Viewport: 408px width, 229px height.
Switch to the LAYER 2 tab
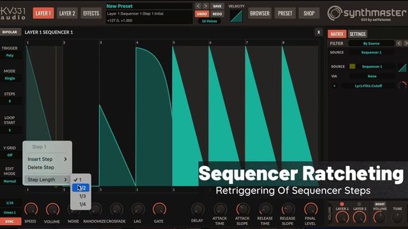point(67,13)
